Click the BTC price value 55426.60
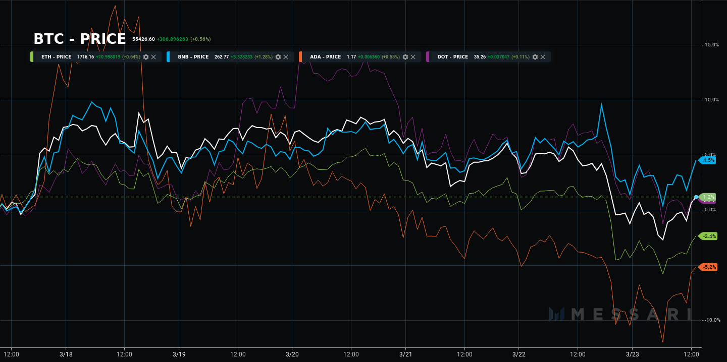Screen dimensions: 727x362 [143, 39]
